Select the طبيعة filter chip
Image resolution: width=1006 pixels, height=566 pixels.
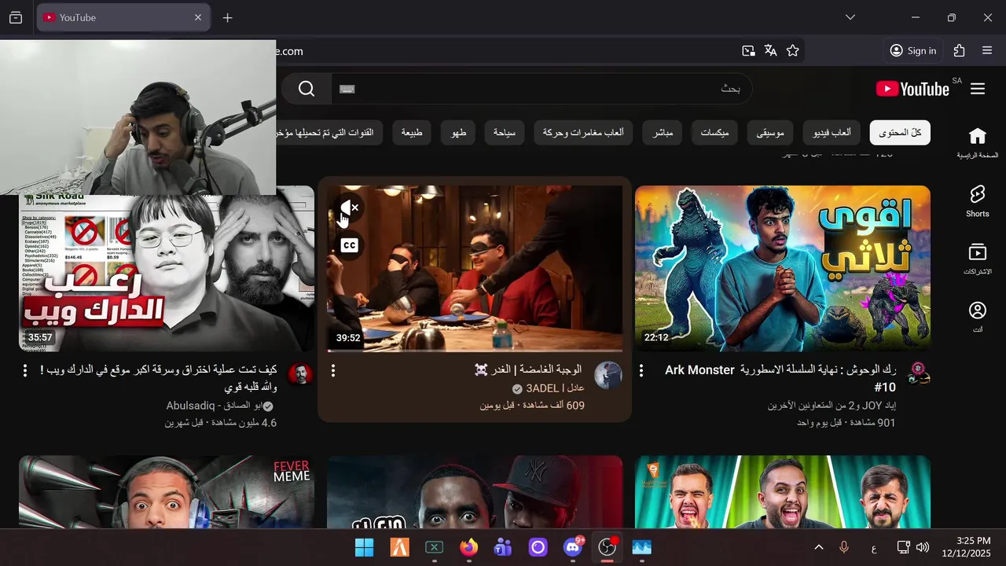point(412,133)
